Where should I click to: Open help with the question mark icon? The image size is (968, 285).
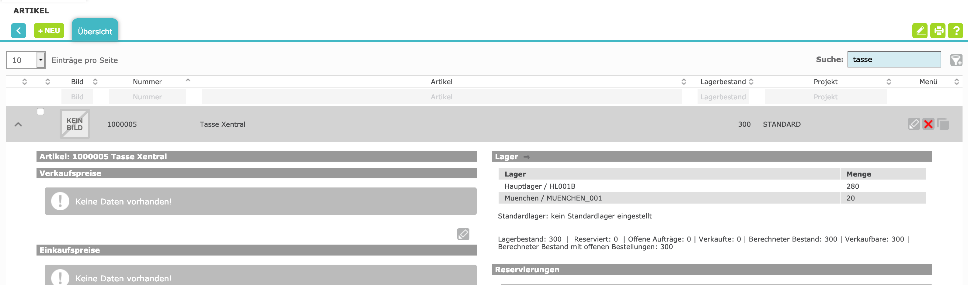click(956, 31)
